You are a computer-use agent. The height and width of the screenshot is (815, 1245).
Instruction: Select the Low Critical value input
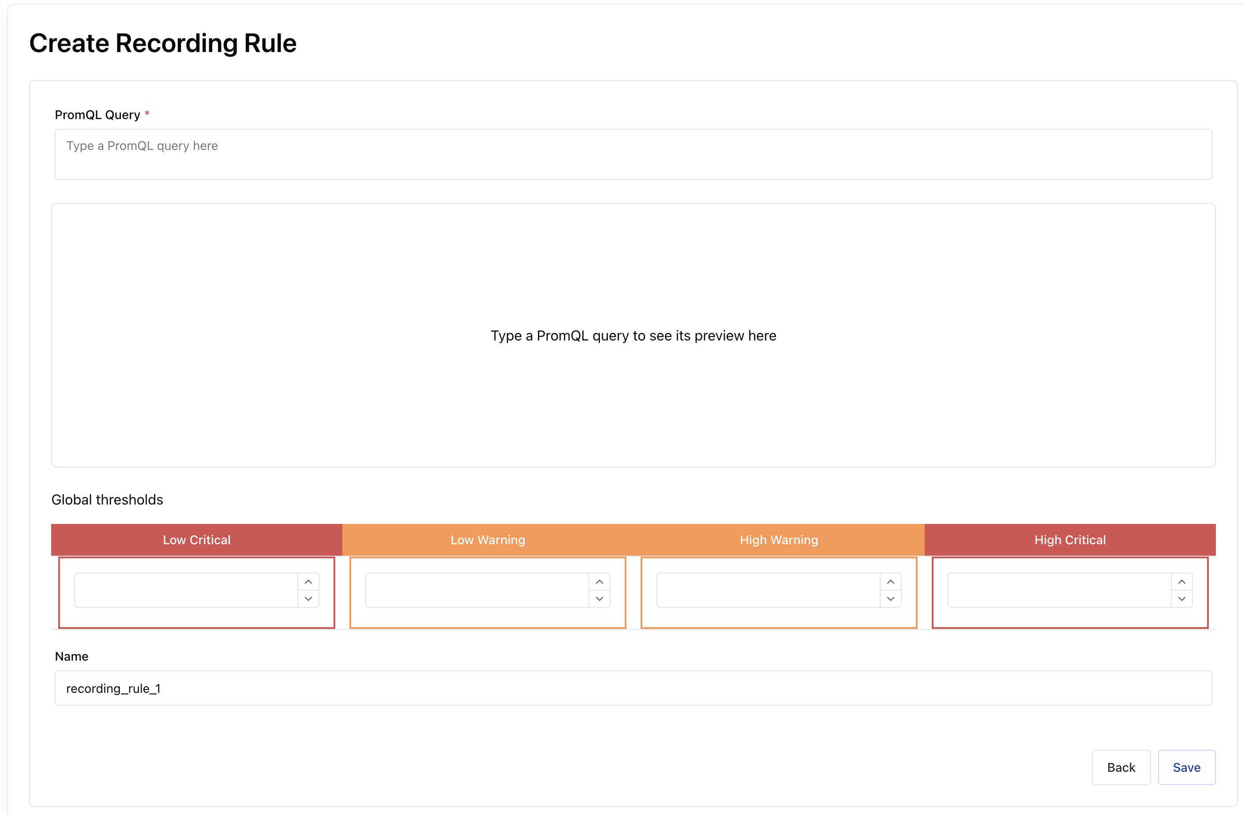183,590
